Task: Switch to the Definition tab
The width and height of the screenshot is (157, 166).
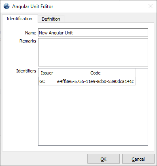Action: tap(51, 19)
